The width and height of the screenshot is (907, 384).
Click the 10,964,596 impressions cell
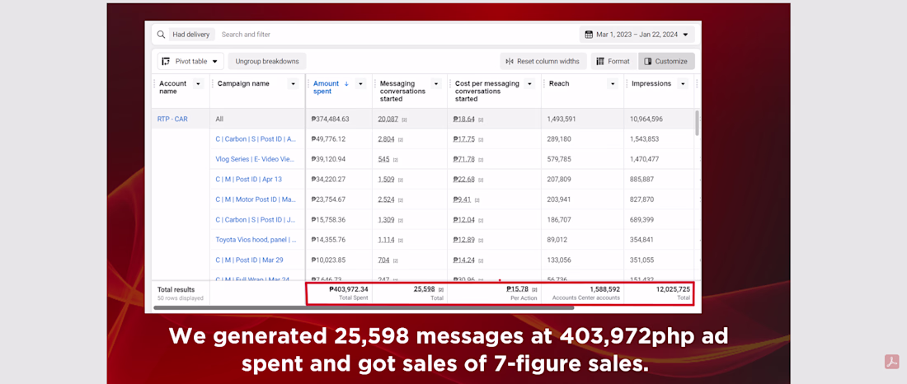[646, 119]
